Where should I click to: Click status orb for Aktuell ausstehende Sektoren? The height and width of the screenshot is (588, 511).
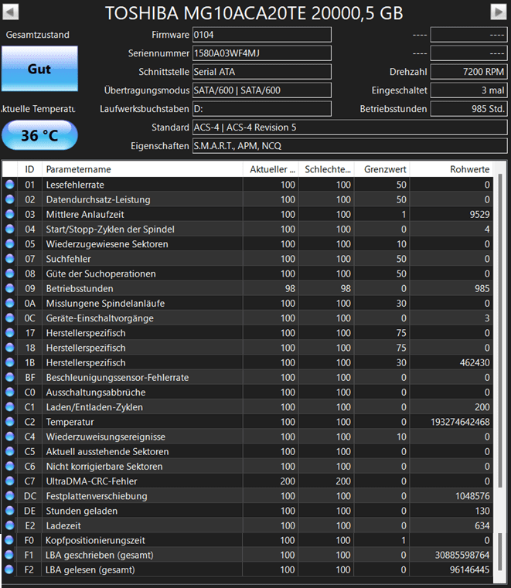10,450
